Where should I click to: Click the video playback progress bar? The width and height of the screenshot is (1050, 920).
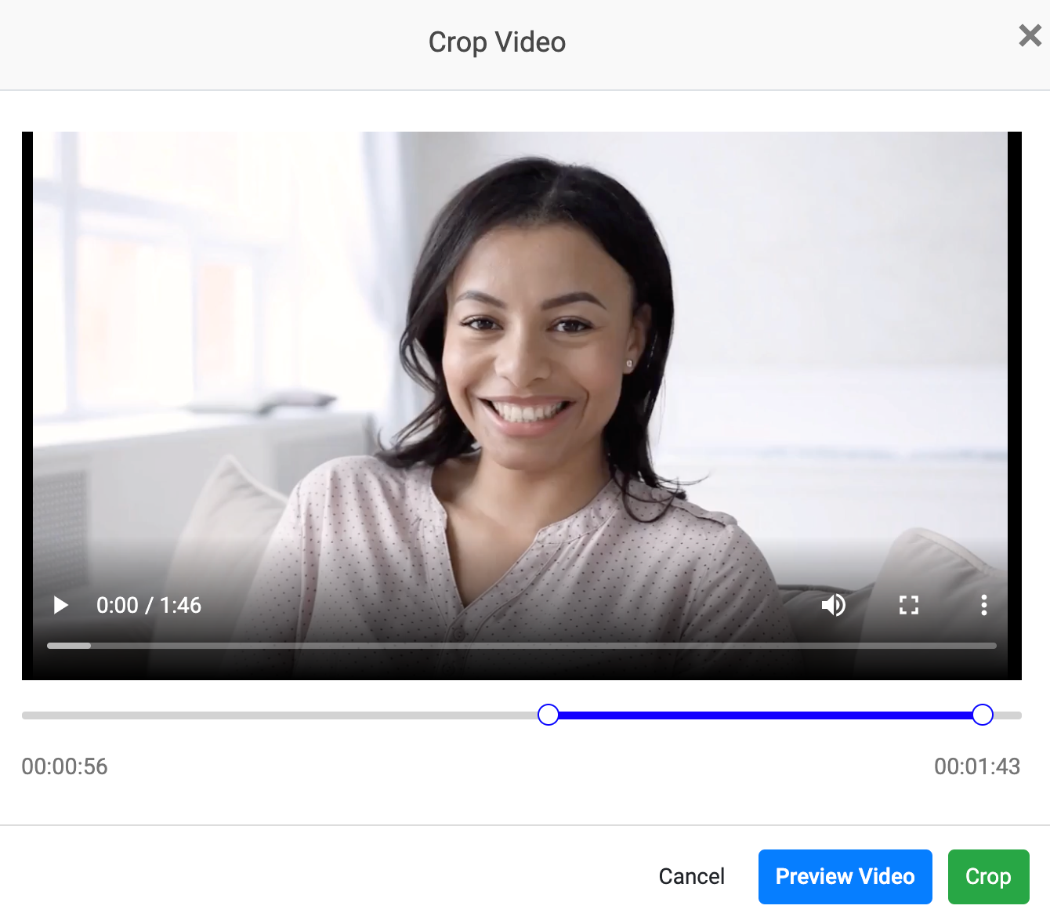coord(522,646)
